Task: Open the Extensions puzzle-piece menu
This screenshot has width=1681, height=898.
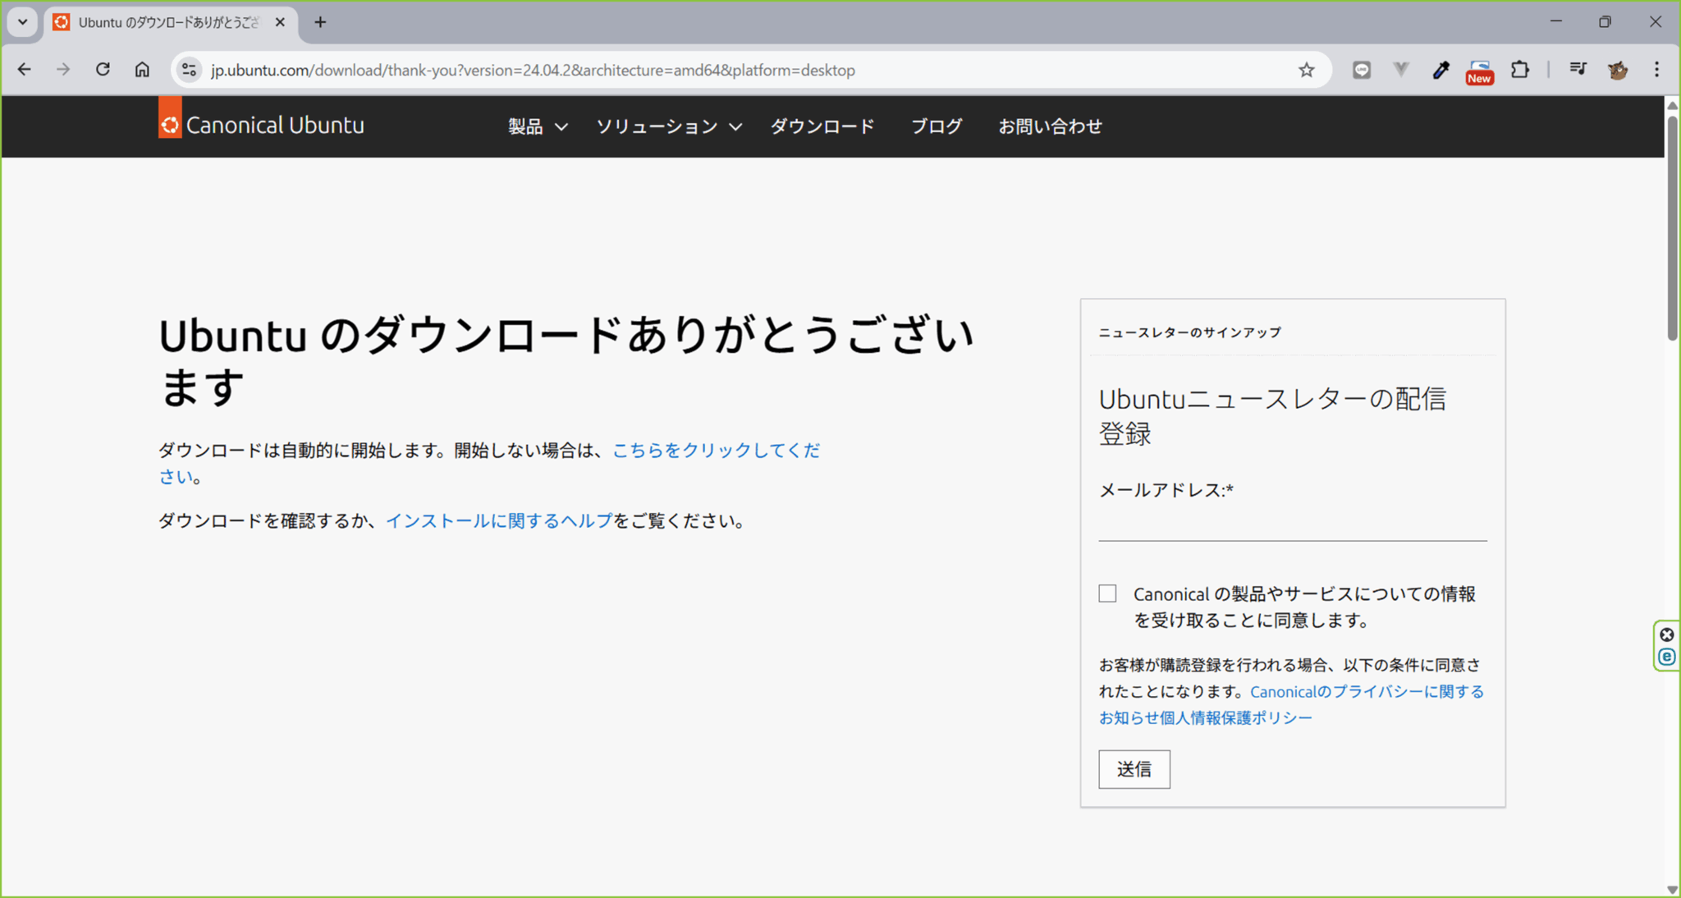Action: pos(1520,70)
